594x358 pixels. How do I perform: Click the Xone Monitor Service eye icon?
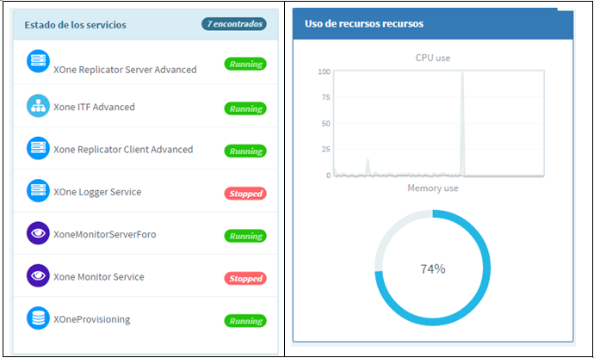tap(38, 275)
